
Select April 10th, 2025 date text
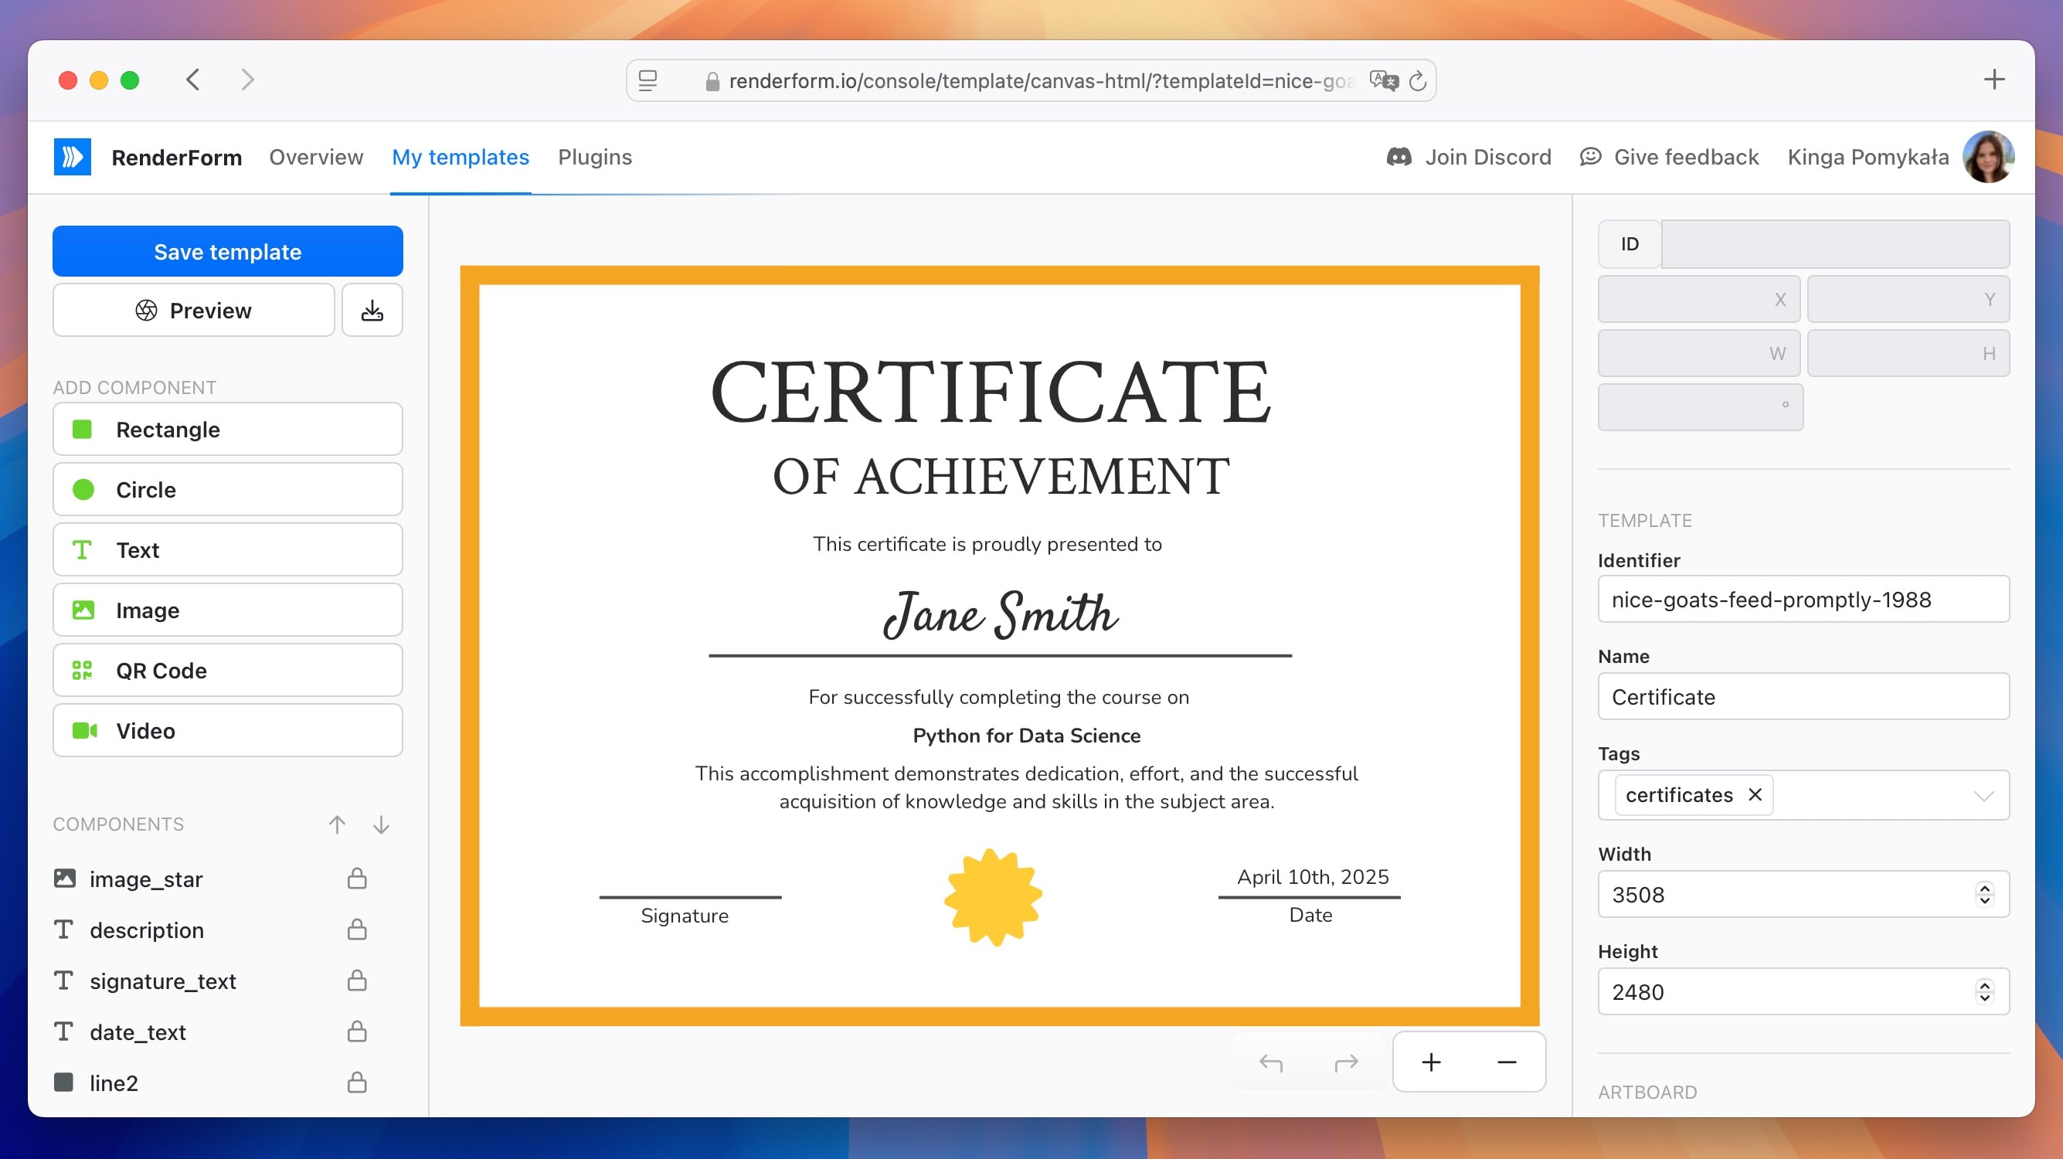point(1313,877)
